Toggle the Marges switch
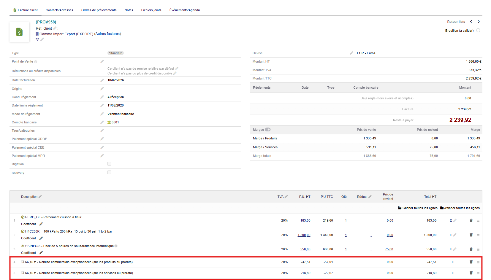491x280 pixels. (268, 130)
